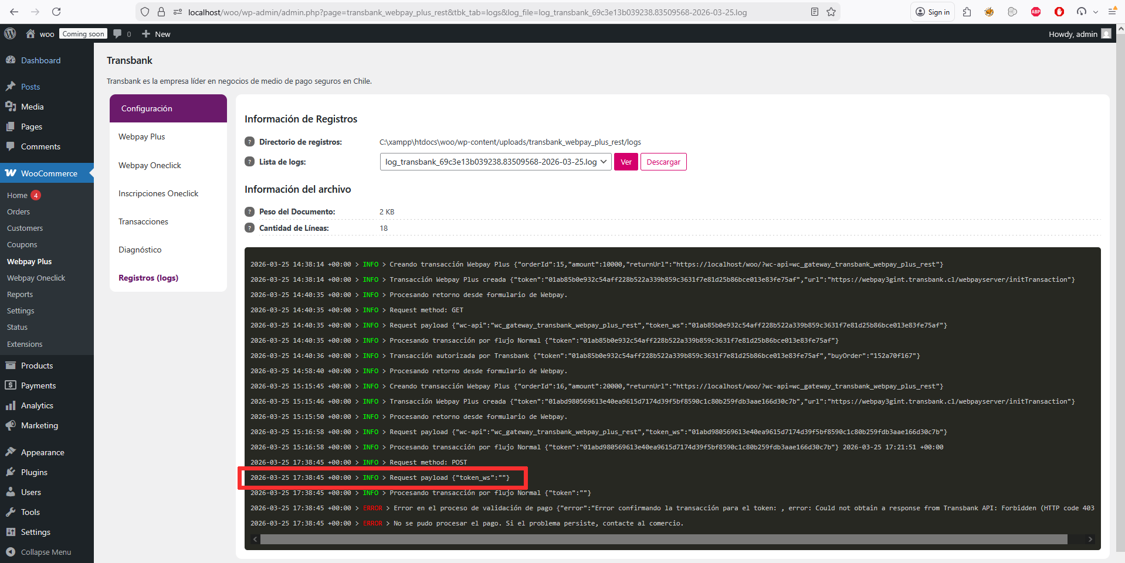Click the help icon beside Lista de logs
Image resolution: width=1125 pixels, height=563 pixels.
(x=249, y=162)
